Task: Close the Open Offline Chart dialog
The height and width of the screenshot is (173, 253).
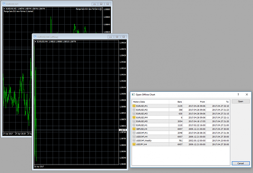Action: click(x=247, y=95)
